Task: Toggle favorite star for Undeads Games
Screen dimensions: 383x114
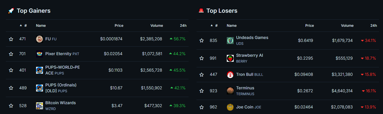Action: click(202, 41)
